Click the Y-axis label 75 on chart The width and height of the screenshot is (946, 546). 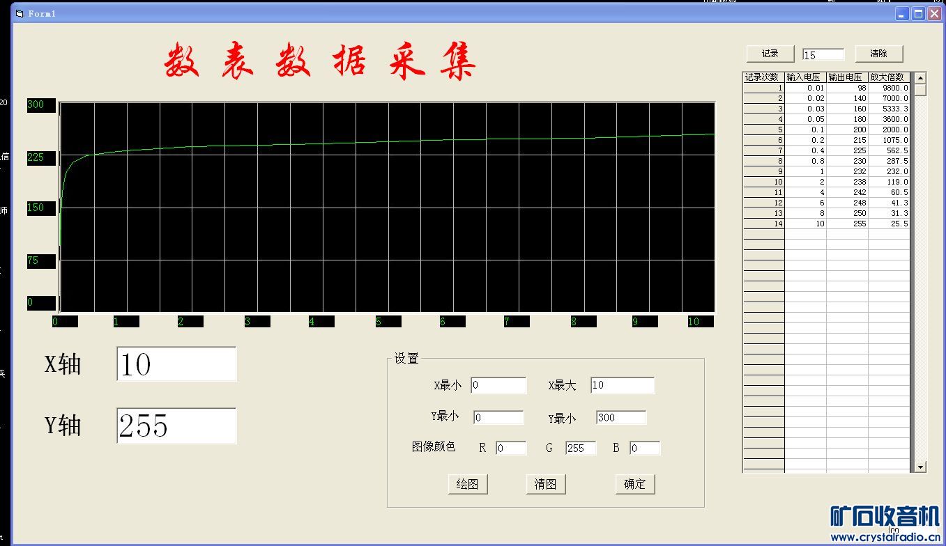41,260
